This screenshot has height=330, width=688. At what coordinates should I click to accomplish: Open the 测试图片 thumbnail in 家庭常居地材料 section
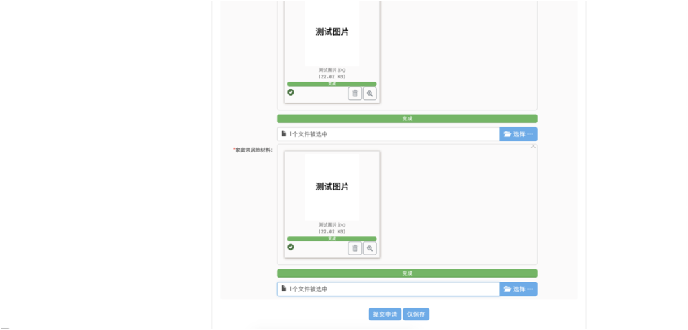332,187
